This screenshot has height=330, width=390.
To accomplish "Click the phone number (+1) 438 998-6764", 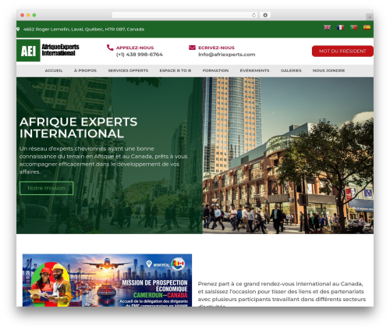I will 140,55.
